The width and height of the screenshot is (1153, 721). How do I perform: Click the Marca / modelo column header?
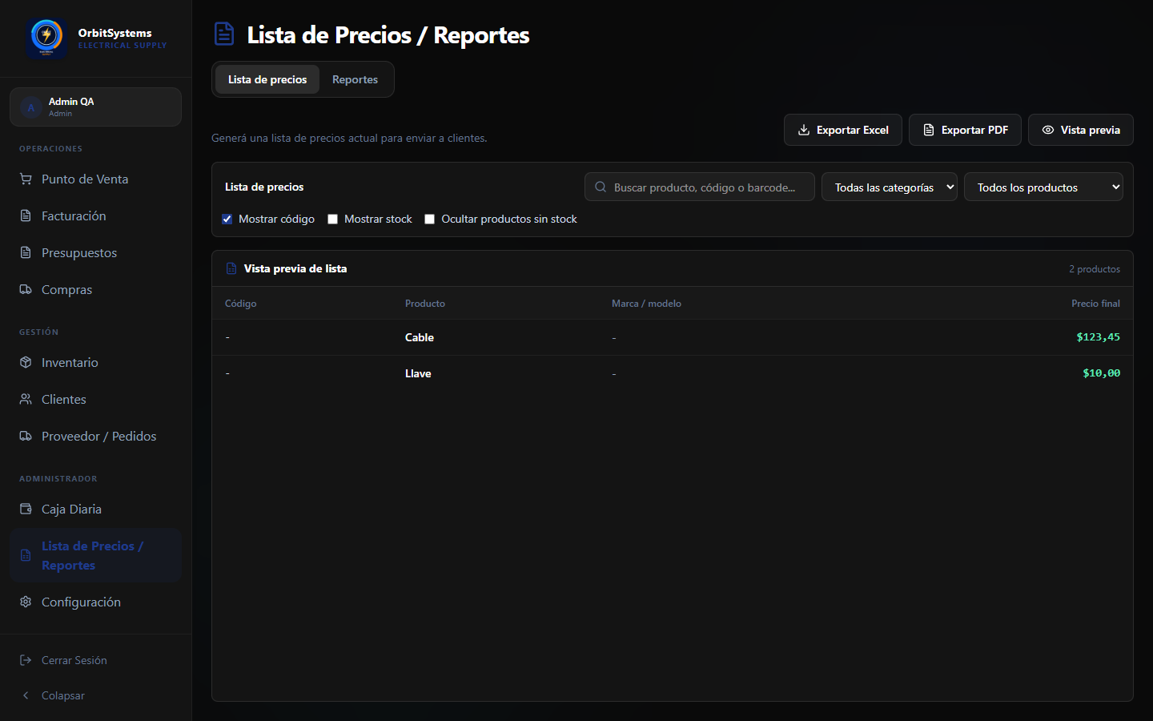pos(646,304)
